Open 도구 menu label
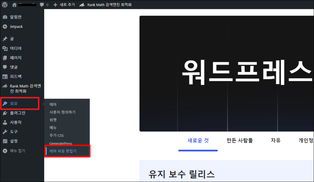314x182 pixels. pyautogui.click(x=14, y=132)
